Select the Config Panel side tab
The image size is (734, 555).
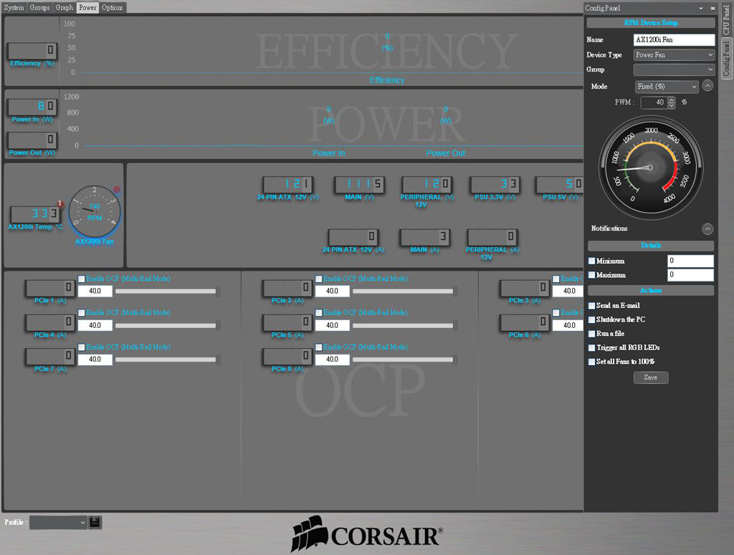(727, 59)
